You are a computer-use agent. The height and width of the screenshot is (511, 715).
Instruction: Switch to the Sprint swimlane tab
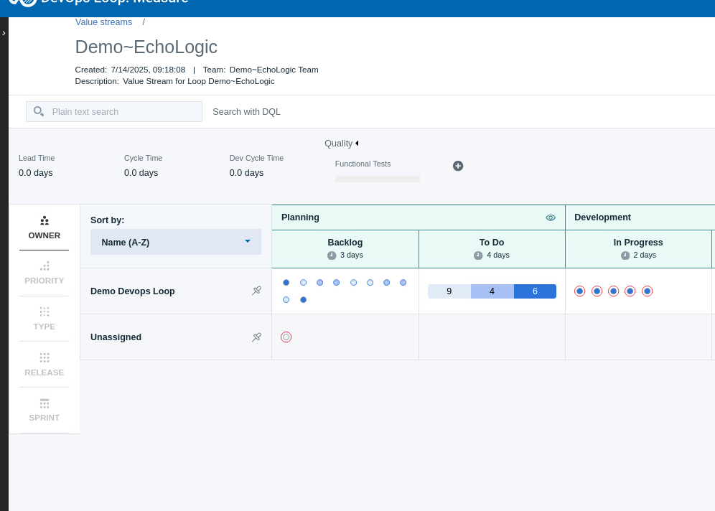[45, 411]
